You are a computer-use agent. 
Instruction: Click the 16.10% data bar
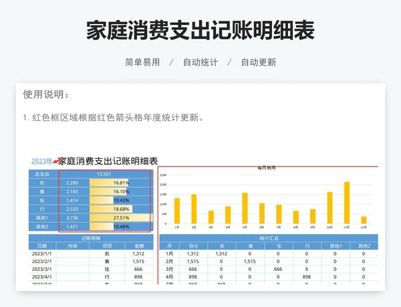tap(108, 192)
